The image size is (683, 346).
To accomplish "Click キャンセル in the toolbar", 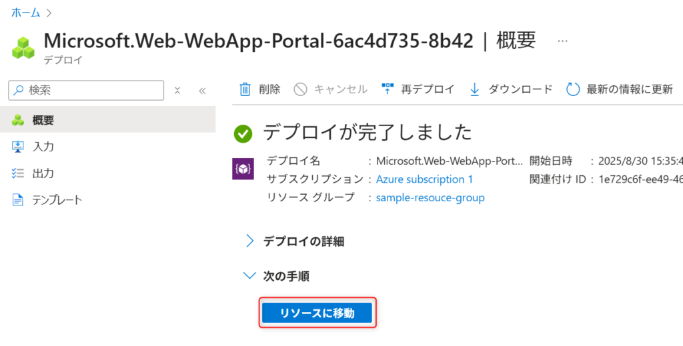I will (340, 89).
